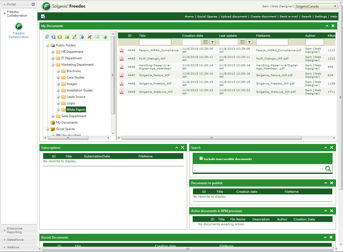Screen dimensions: 343x252
Task: Sort the documents by the FileName column header
Action: pos(263,36)
